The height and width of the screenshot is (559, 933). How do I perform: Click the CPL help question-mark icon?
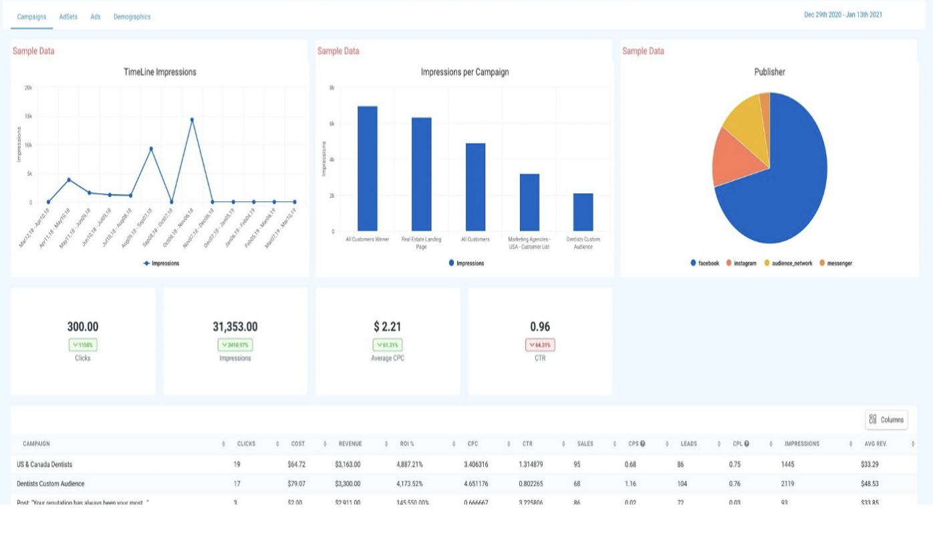tap(747, 443)
